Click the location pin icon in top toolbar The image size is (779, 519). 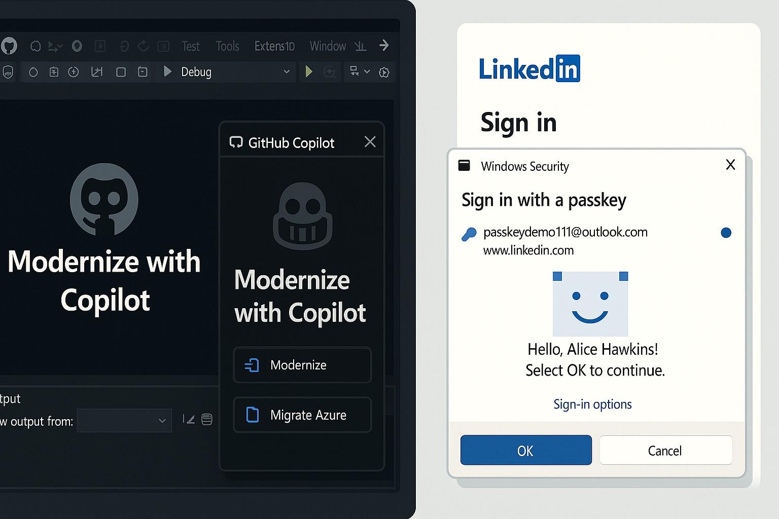point(77,47)
